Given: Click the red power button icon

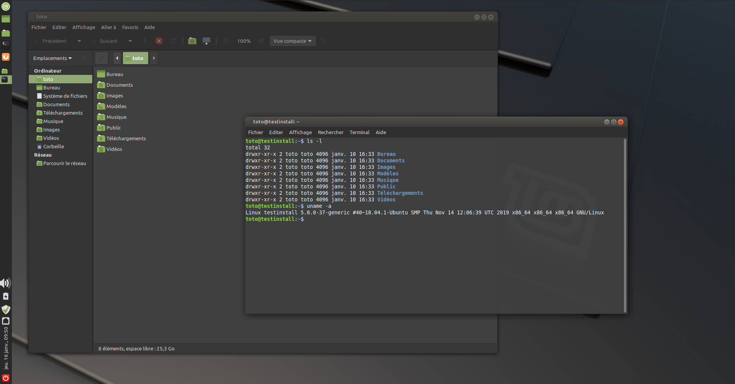Looking at the screenshot, I should click(6, 378).
